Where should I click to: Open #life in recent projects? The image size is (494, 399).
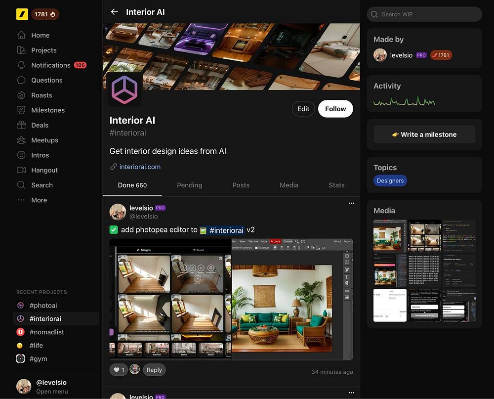pos(36,346)
